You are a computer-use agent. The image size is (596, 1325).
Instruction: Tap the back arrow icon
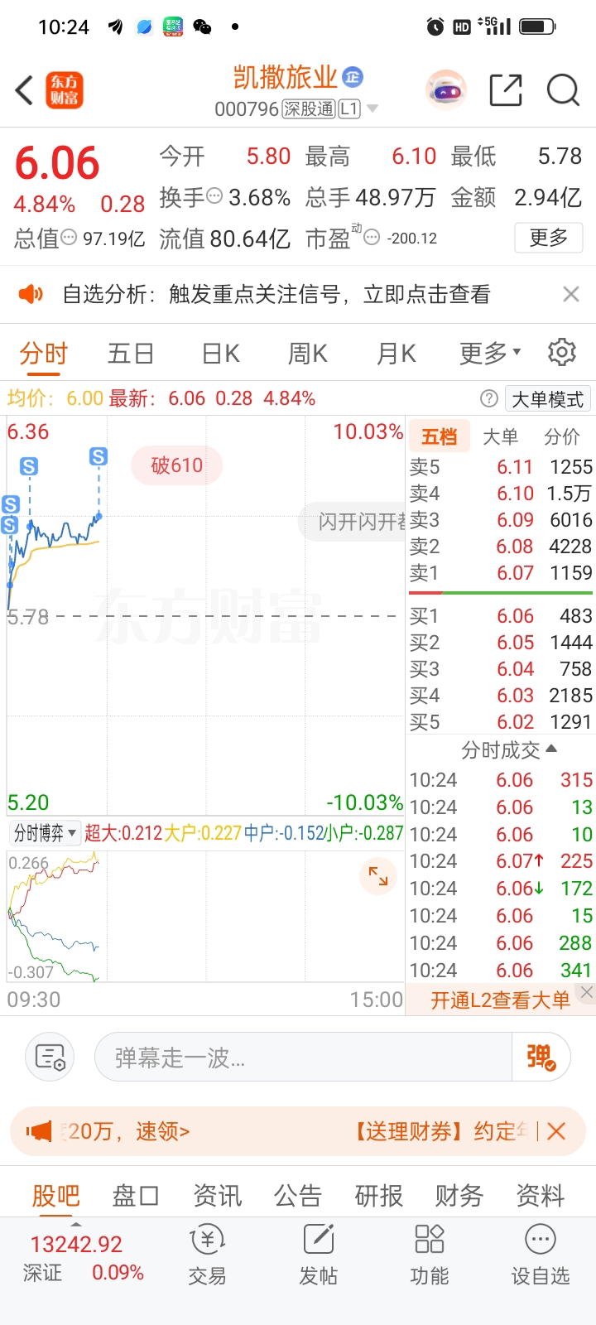25,90
